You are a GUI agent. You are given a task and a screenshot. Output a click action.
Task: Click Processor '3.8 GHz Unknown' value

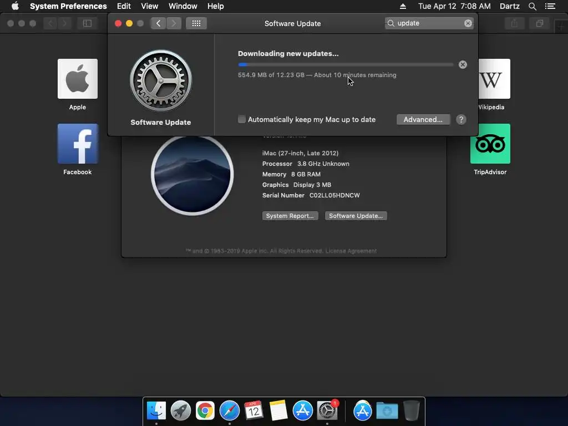coord(323,164)
